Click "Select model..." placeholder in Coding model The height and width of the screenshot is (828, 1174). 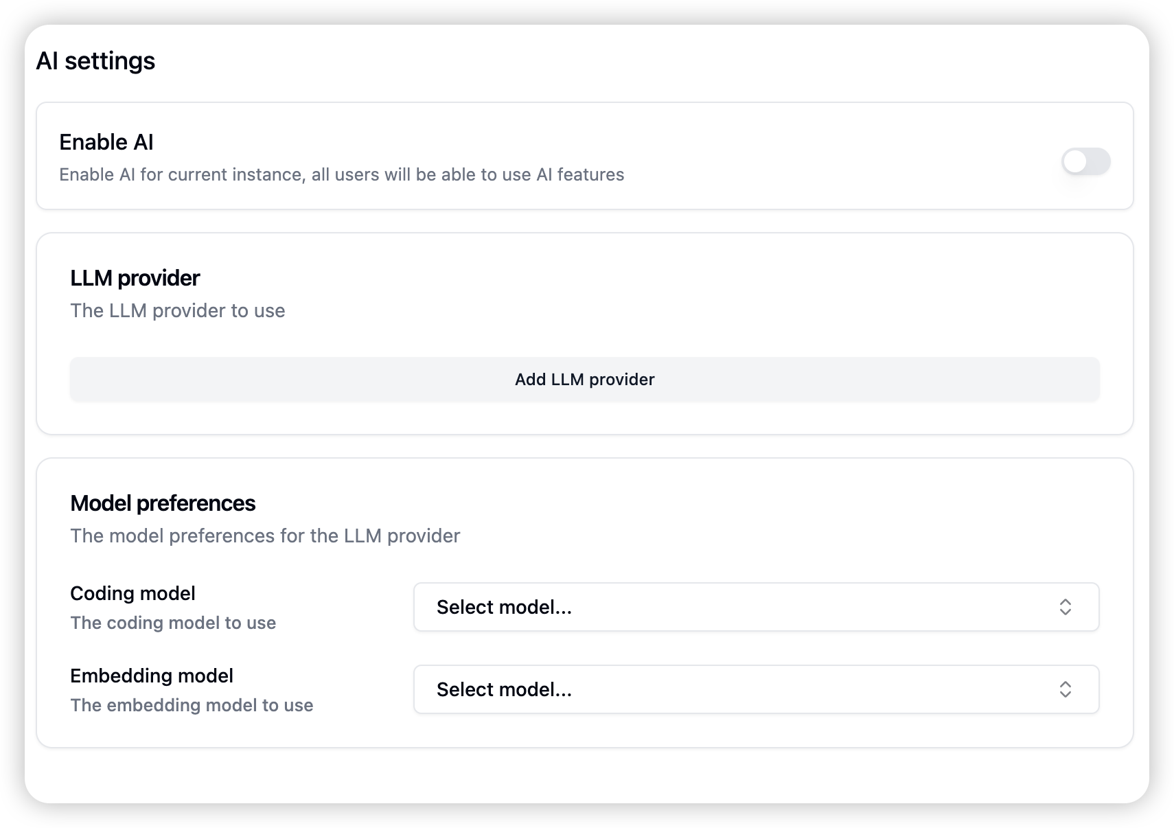[504, 607]
